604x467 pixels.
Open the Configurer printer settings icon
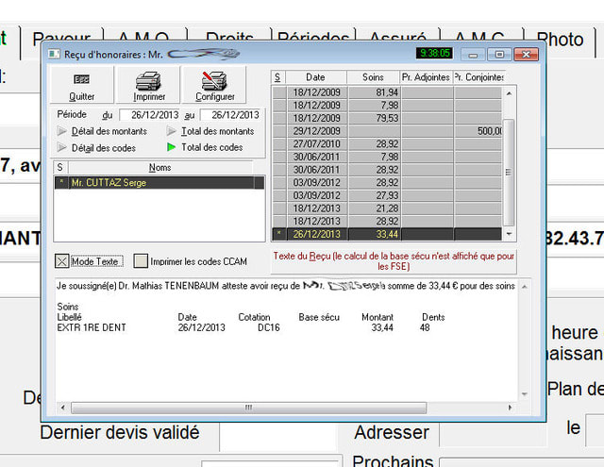pyautogui.click(x=214, y=80)
